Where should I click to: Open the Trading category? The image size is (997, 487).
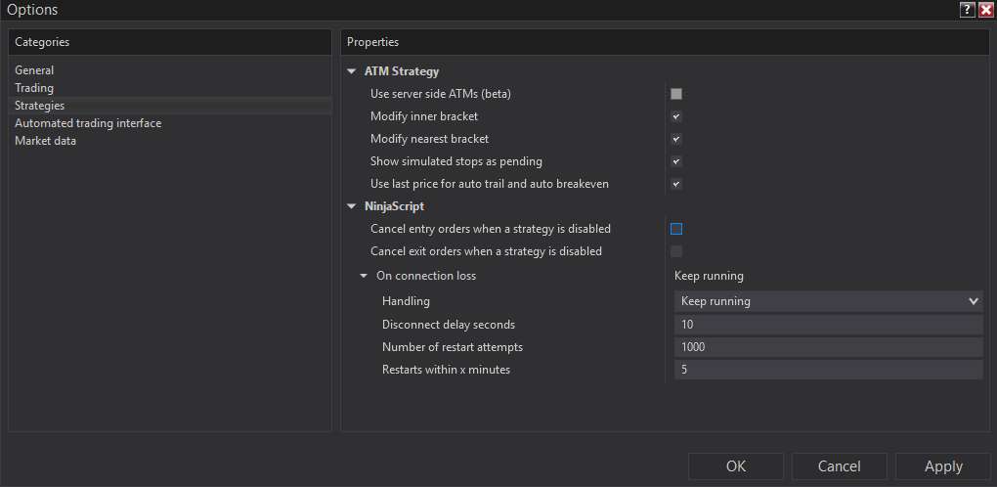pyautogui.click(x=34, y=88)
